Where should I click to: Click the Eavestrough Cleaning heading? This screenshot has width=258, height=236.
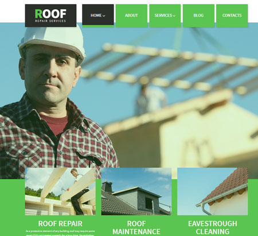[x=213, y=227]
